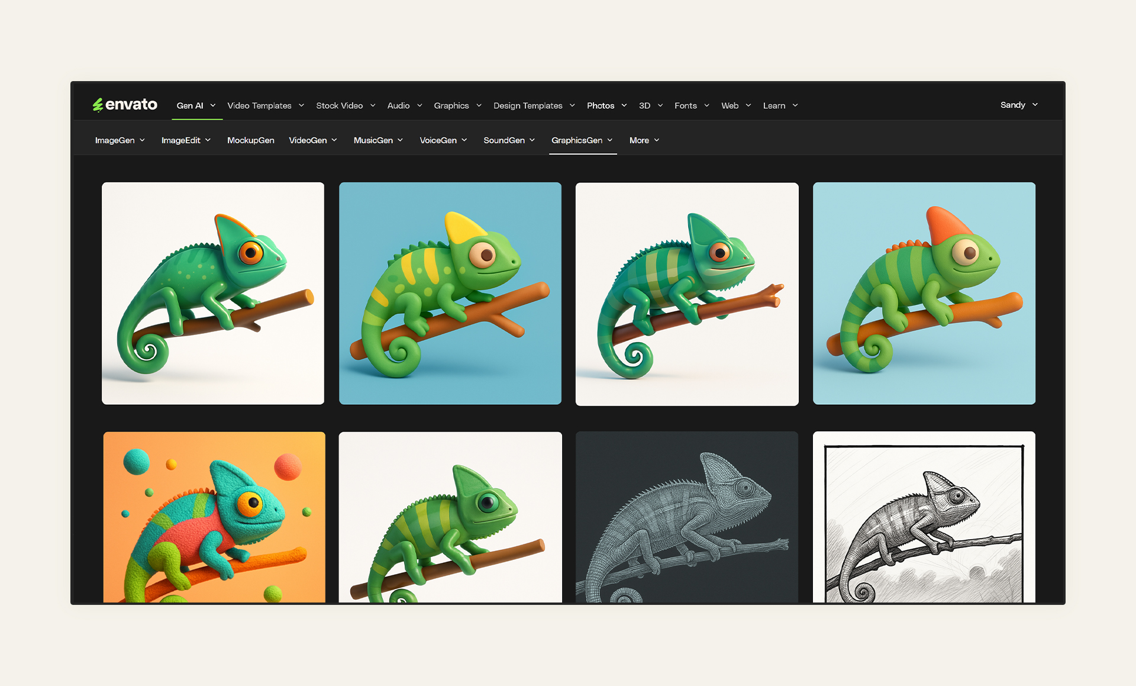The image size is (1136, 686).
Task: Open the Stock Video menu
Action: tap(339, 105)
